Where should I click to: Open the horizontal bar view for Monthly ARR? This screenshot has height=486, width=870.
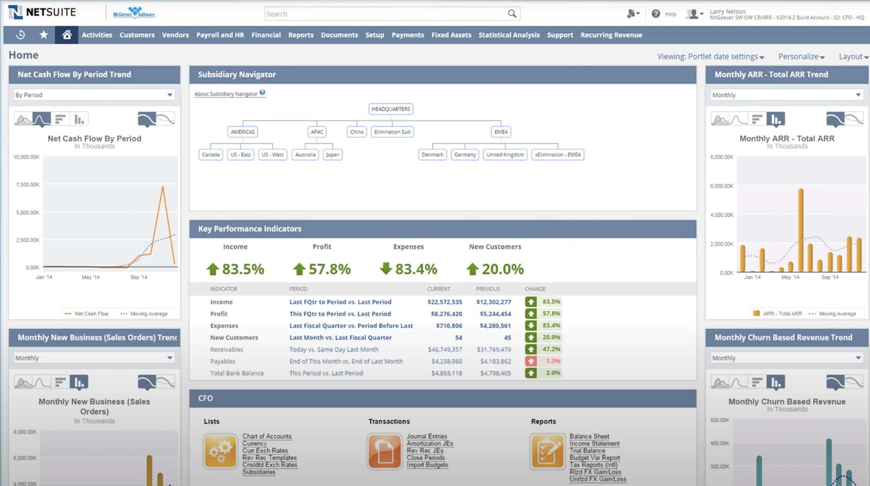(x=757, y=119)
